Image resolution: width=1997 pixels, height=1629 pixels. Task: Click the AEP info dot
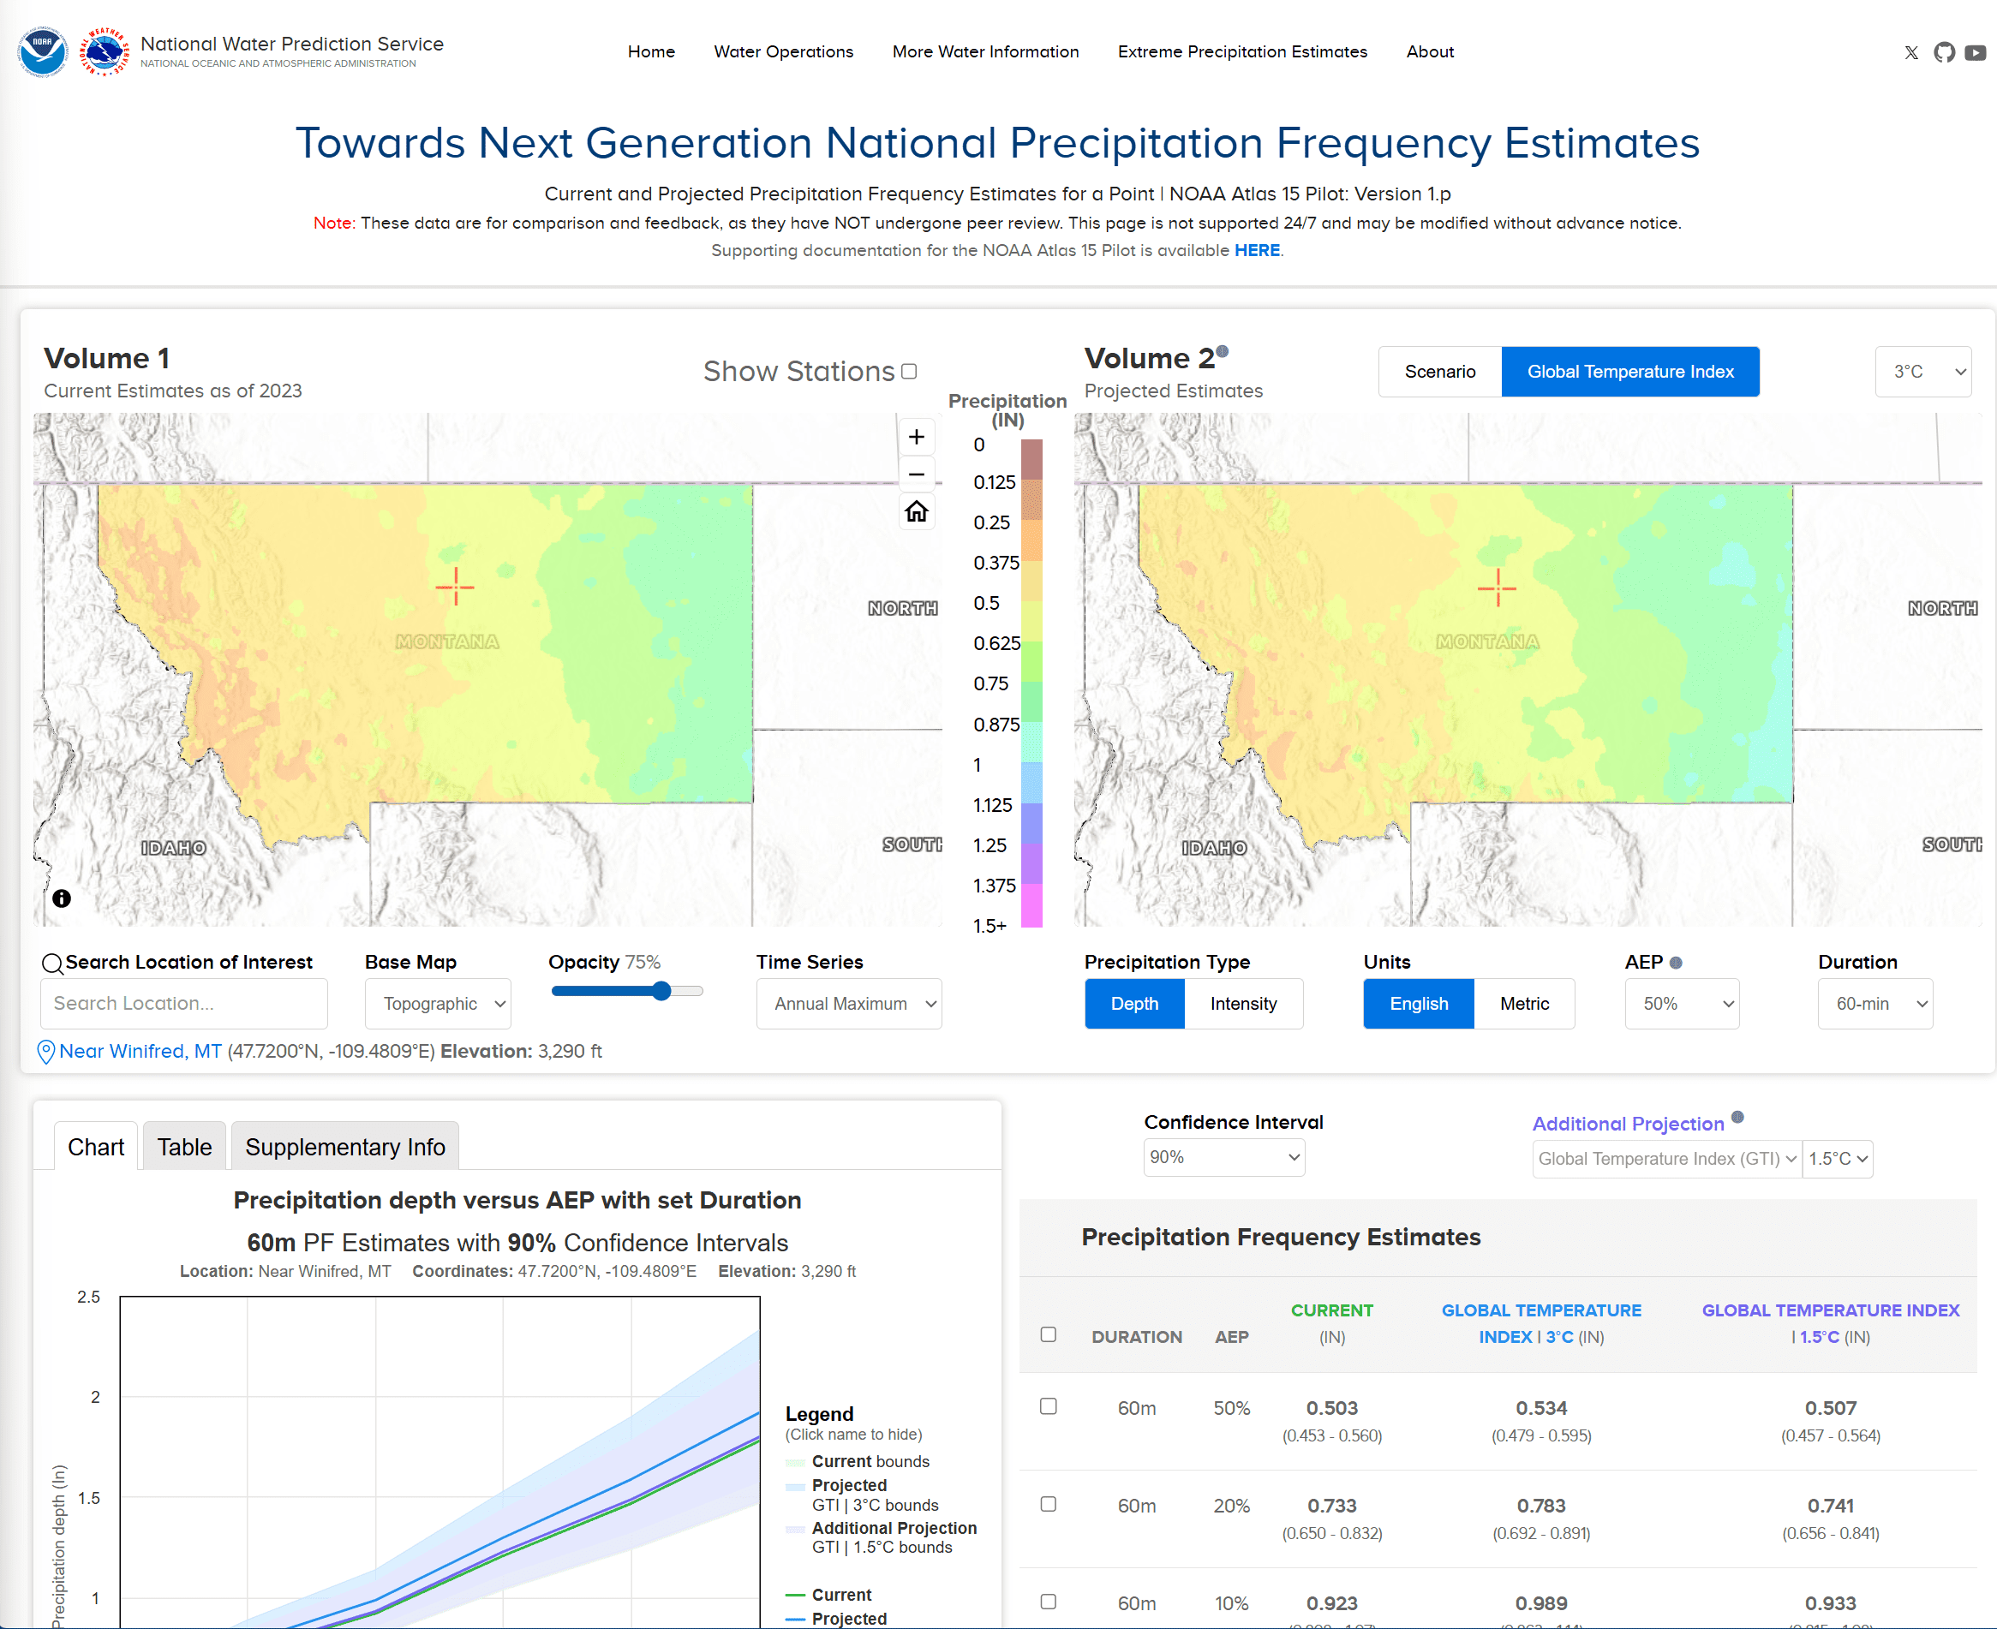click(1676, 963)
